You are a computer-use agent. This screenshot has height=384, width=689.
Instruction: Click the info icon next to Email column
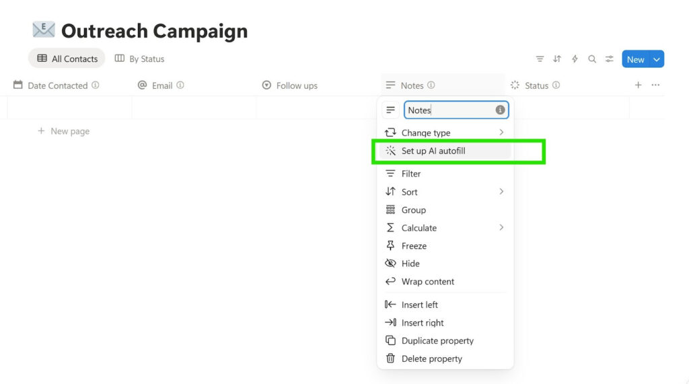coord(180,85)
